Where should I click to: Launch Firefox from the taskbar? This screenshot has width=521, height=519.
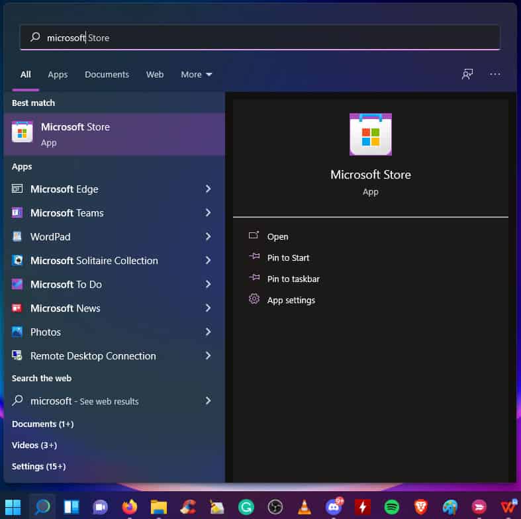click(129, 507)
